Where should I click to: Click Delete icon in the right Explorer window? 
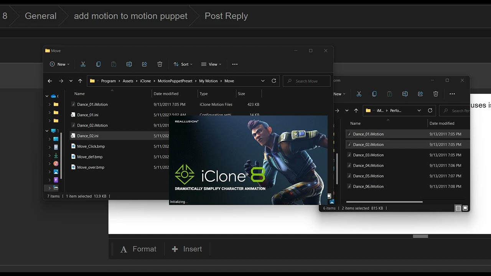pos(436,94)
